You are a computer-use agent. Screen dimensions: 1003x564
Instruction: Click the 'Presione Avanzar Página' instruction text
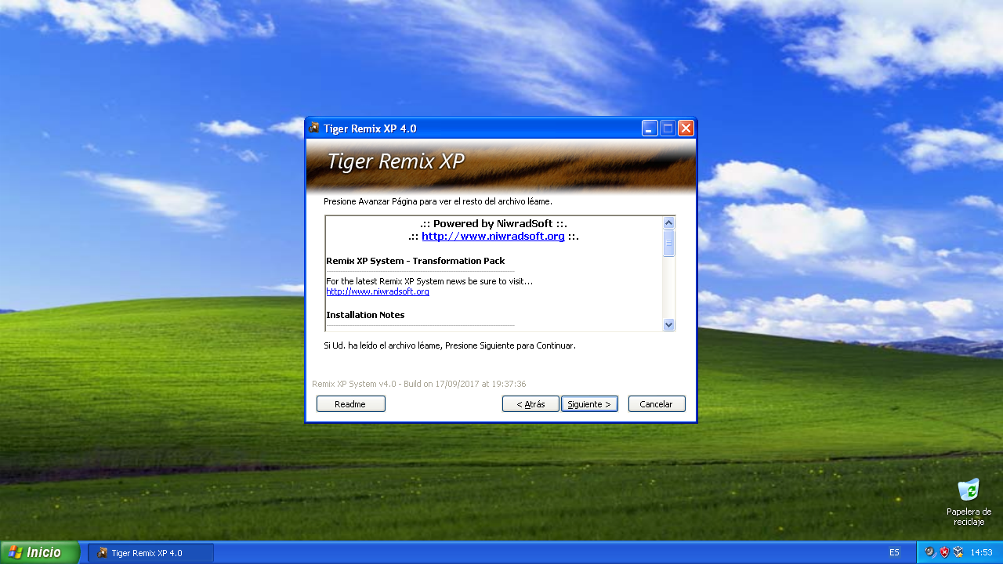click(437, 201)
